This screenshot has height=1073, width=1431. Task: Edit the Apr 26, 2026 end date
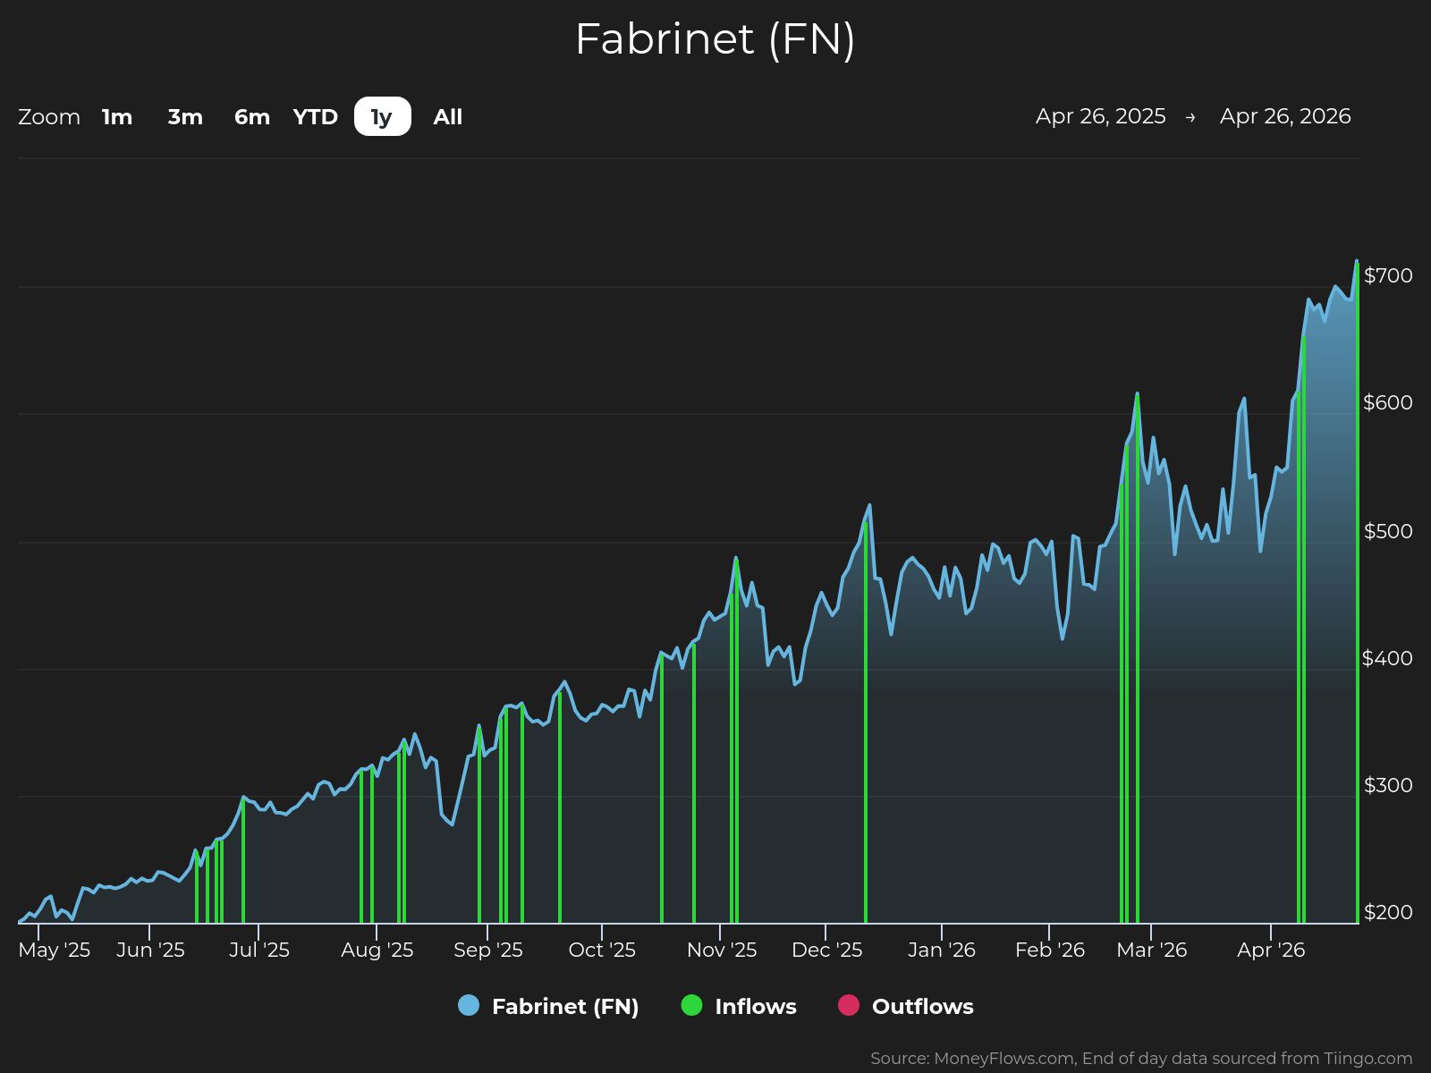(x=1284, y=116)
